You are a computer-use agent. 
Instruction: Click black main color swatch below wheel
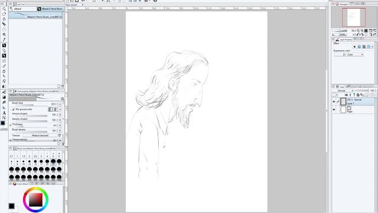coord(12,206)
